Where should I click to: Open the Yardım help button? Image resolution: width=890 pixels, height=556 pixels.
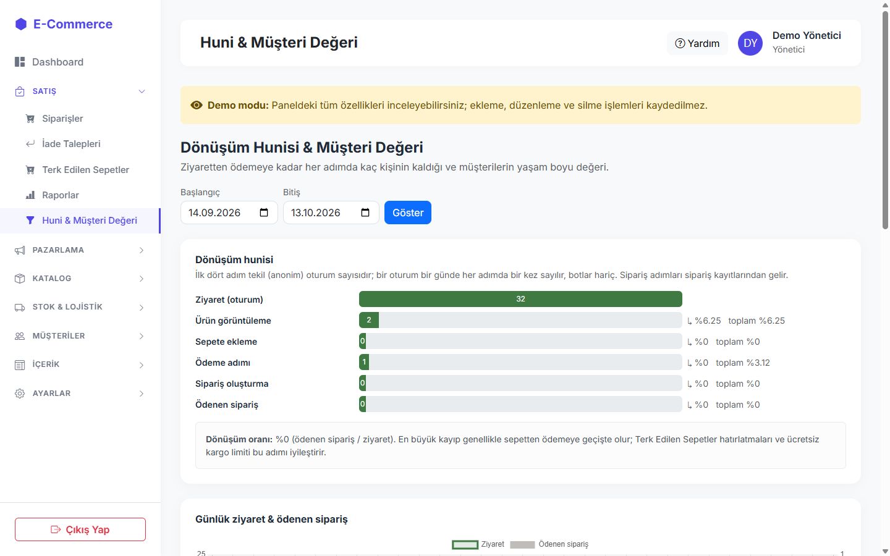pyautogui.click(x=697, y=43)
